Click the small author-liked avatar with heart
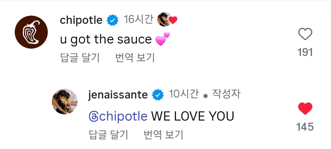 click(x=167, y=20)
